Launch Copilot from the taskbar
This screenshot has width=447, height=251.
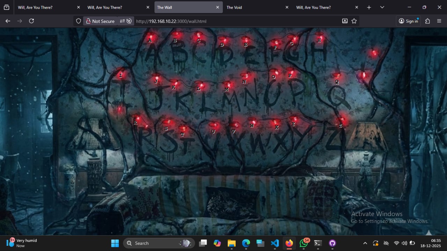point(217,243)
